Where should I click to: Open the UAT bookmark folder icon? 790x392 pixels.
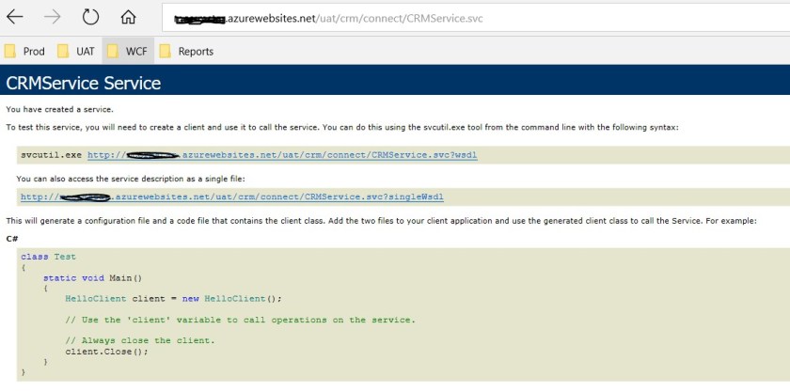(x=64, y=51)
